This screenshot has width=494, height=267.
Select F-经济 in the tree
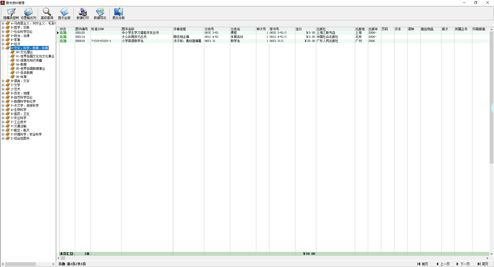(x=15, y=44)
